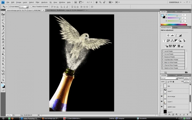The width and height of the screenshot is (192, 120).
Task: Expand Exposure Presets
Action: click(x=163, y=57)
